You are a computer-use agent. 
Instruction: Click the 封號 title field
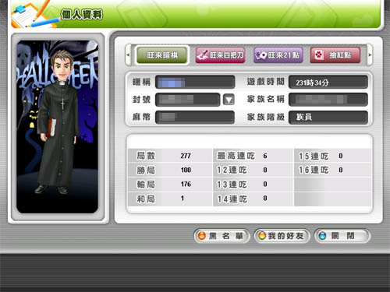pos(187,100)
